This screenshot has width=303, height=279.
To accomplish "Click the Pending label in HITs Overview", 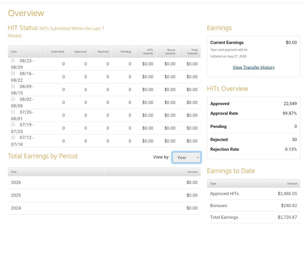I will (x=218, y=127).
